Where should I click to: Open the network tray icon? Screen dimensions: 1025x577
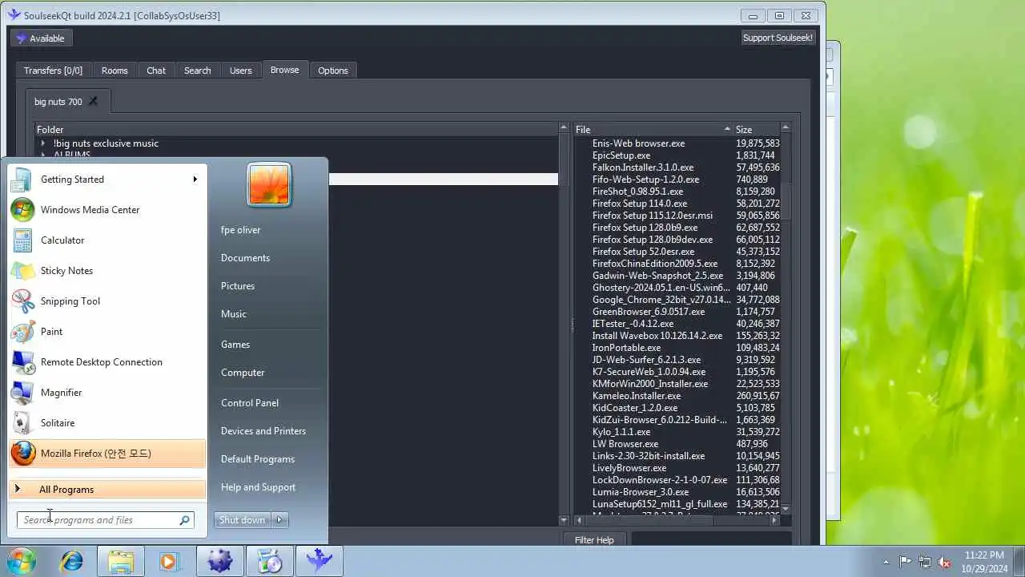[925, 562]
